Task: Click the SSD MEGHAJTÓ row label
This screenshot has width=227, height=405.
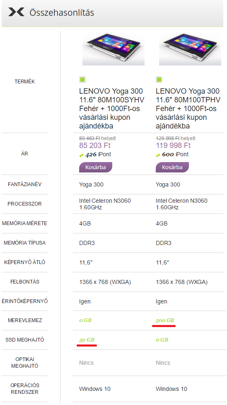Action: [x=25, y=340]
